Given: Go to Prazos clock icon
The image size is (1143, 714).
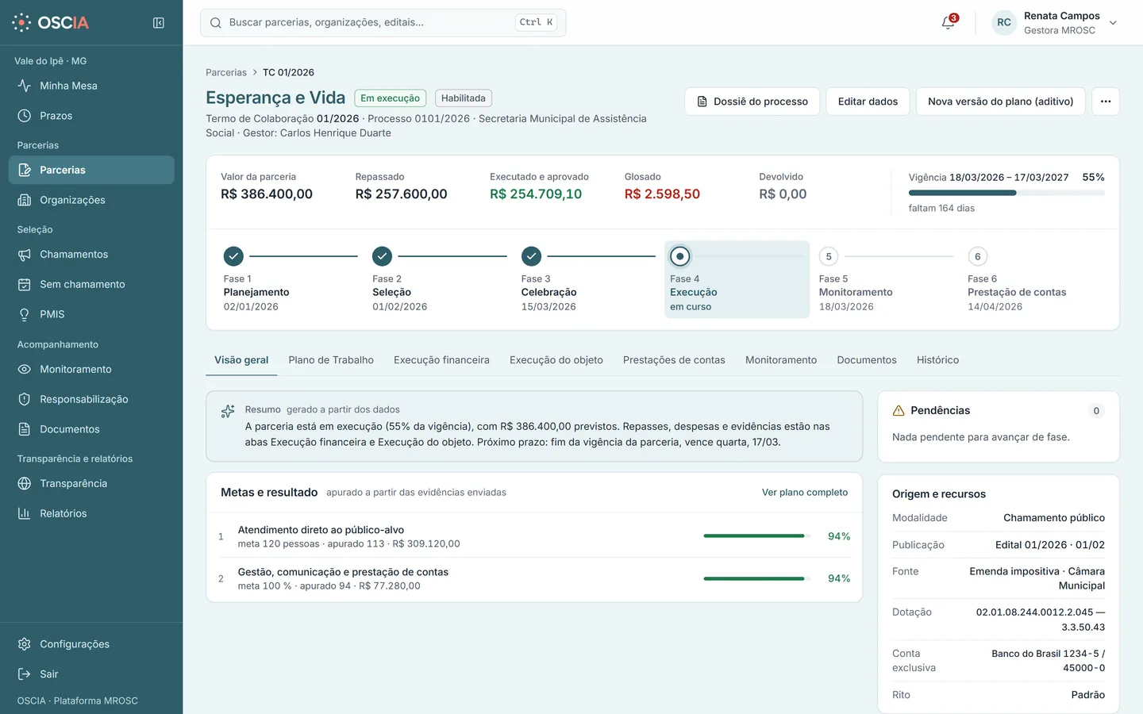Looking at the screenshot, I should click(x=25, y=116).
